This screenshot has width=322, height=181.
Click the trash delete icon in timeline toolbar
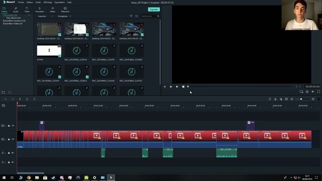click(x=20, y=99)
